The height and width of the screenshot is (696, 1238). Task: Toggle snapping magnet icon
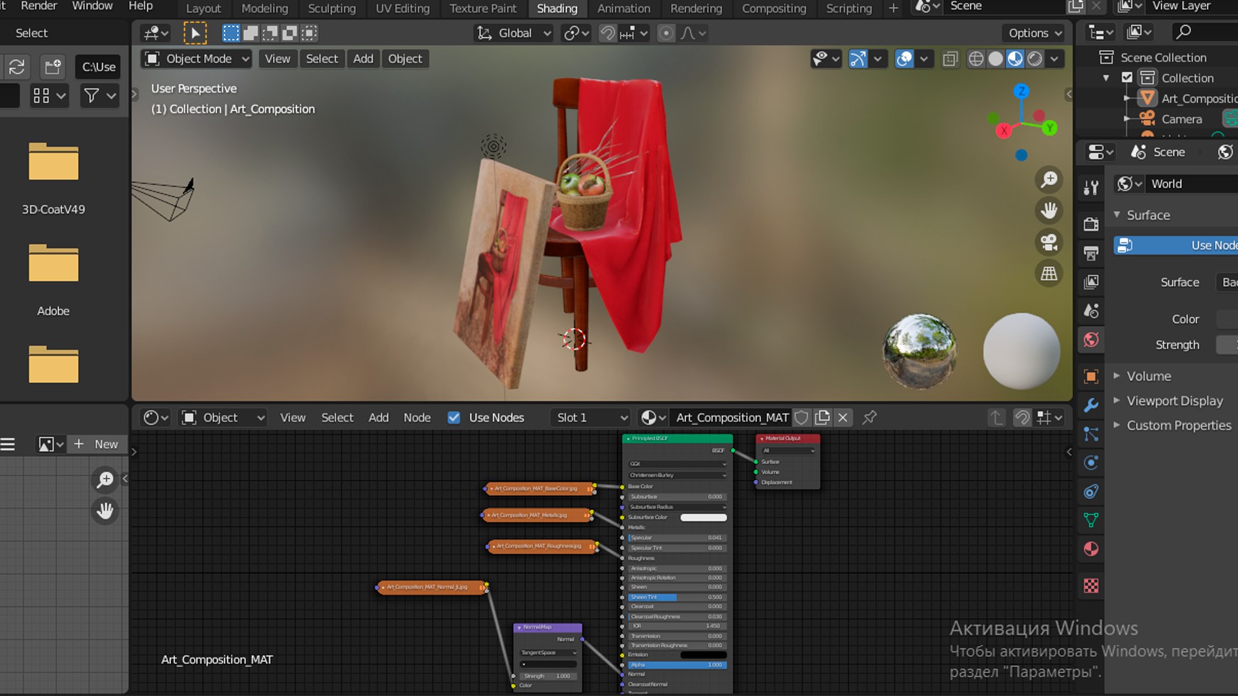(x=607, y=33)
